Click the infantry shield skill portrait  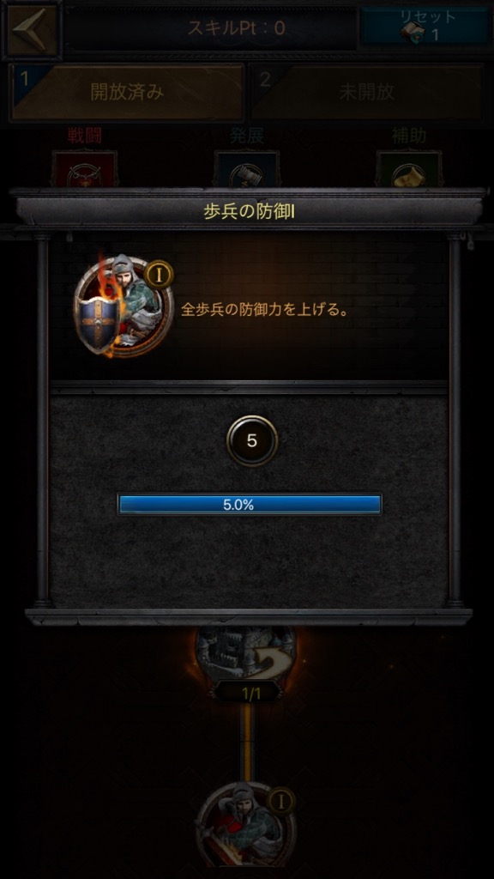(123, 306)
